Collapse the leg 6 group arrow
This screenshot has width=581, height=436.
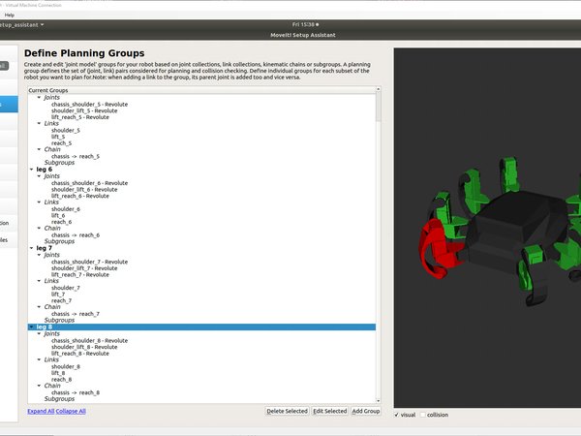[x=32, y=170]
